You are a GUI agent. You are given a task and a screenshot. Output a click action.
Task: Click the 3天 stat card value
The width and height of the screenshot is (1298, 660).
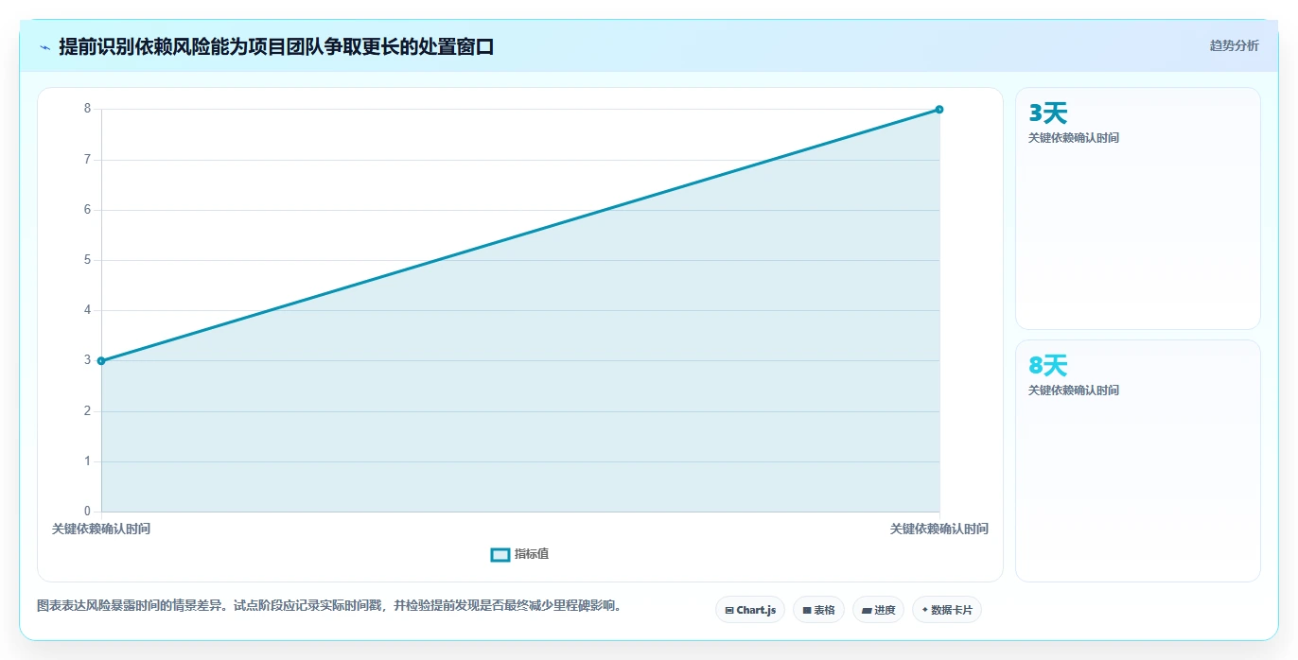click(x=1047, y=113)
